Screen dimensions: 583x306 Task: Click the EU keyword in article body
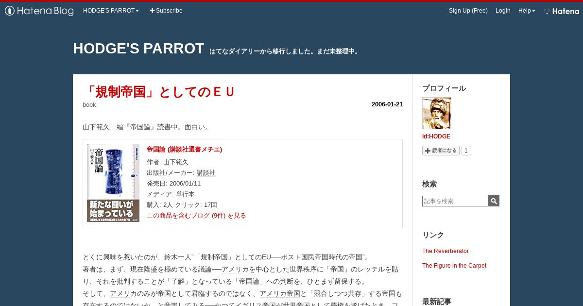[266, 257]
